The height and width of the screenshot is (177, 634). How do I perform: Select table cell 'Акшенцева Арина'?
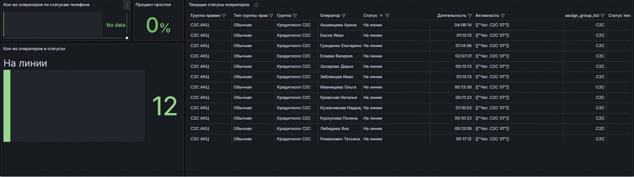338,25
